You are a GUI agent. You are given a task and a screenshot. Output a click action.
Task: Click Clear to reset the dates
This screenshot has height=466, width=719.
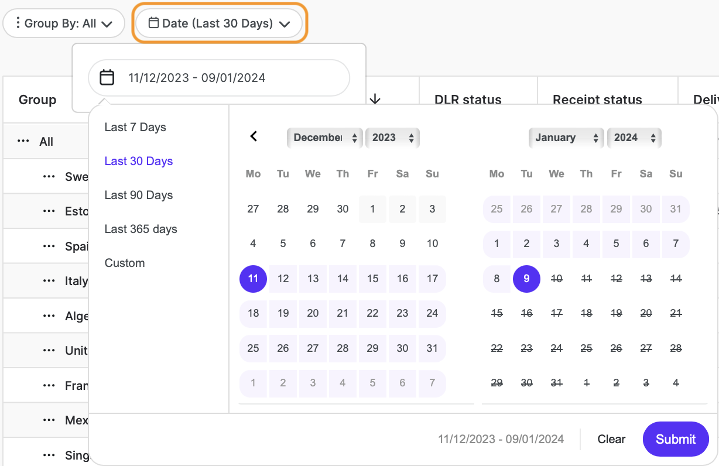click(x=611, y=439)
